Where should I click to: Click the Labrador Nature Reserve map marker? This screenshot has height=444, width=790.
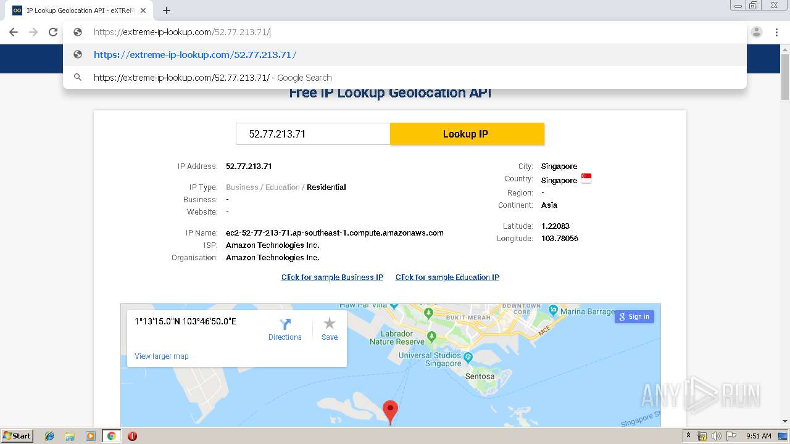pyautogui.click(x=431, y=337)
